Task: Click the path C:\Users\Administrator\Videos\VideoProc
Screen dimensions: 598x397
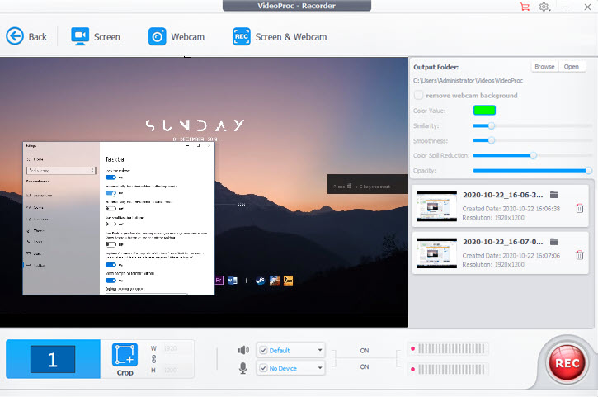Action: [468, 81]
